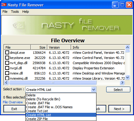Choose Create HTML List in dropdown list

point(61,115)
